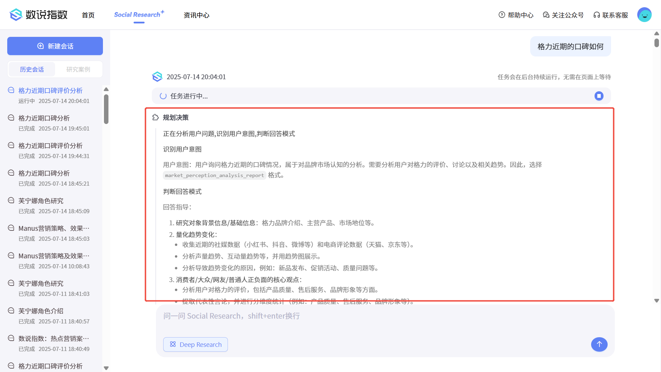Click sidebar scrollbar up arrow
Screen dimensions: 661x372
pos(106,89)
